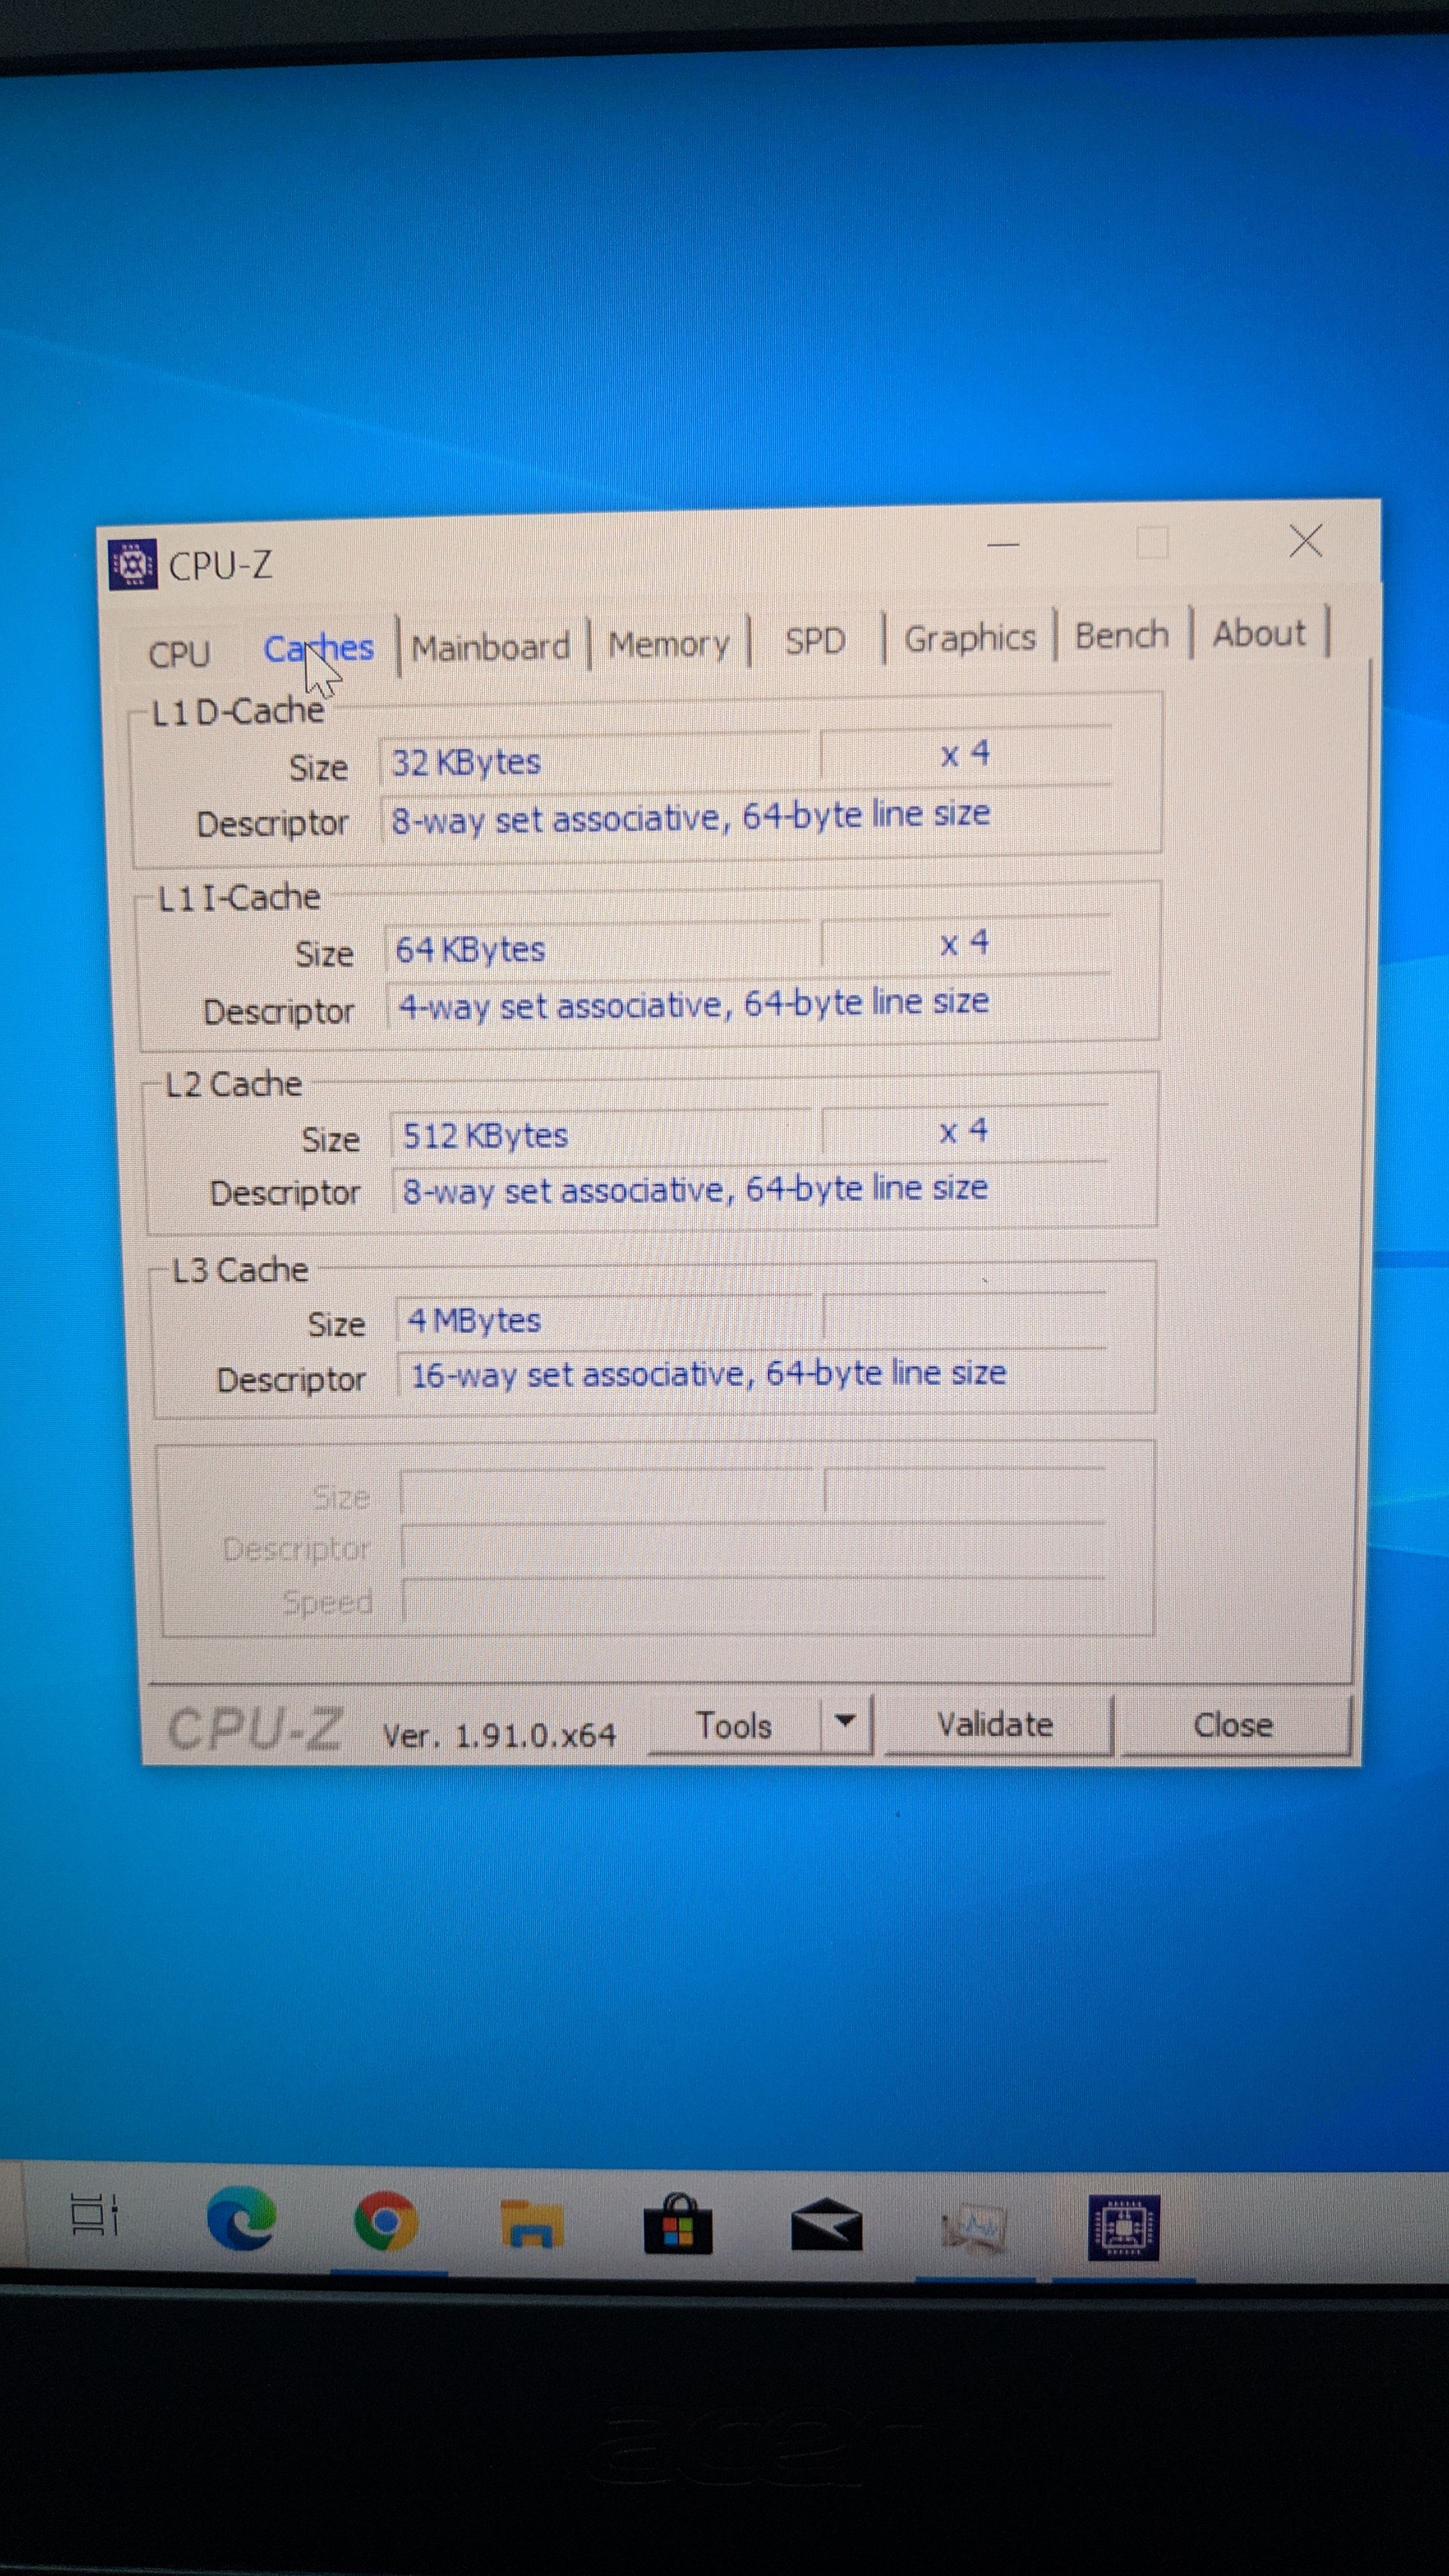The image size is (1449, 2576).
Task: Launch Microsoft Edge from the taskbar
Action: (241, 2218)
